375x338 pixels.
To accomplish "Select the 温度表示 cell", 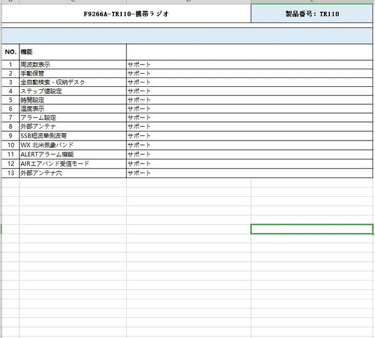I will tap(72, 109).
